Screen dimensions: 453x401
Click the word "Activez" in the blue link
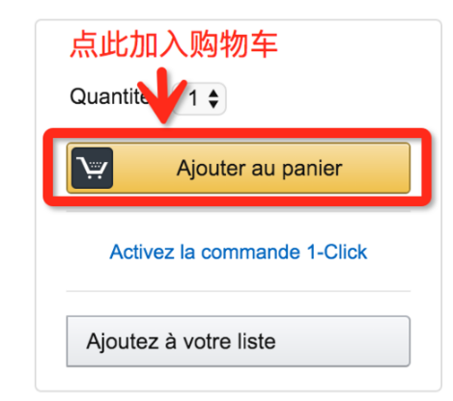point(142,252)
